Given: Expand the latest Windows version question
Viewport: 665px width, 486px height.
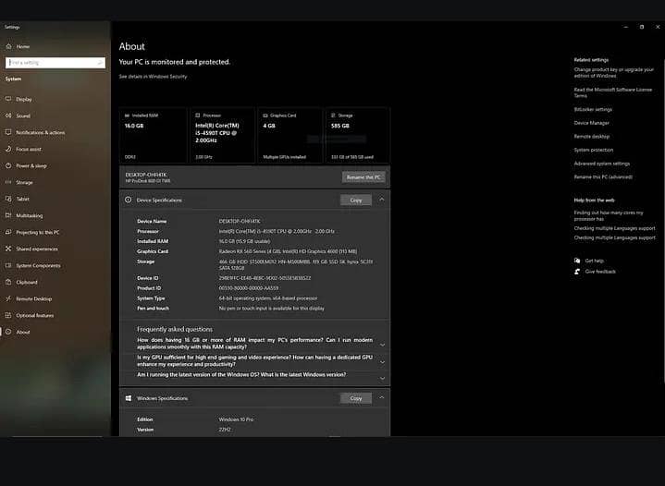Looking at the screenshot, I should click(x=382, y=379).
